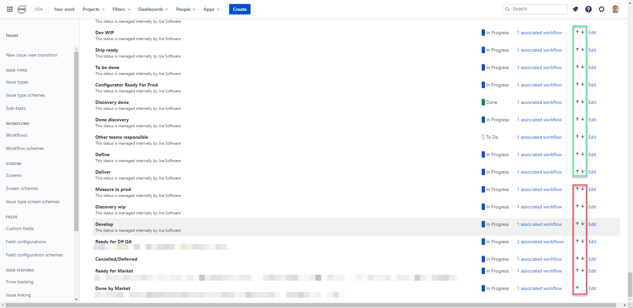Image resolution: width=633 pixels, height=308 pixels.
Task: Move Define status down
Action: click(583, 154)
